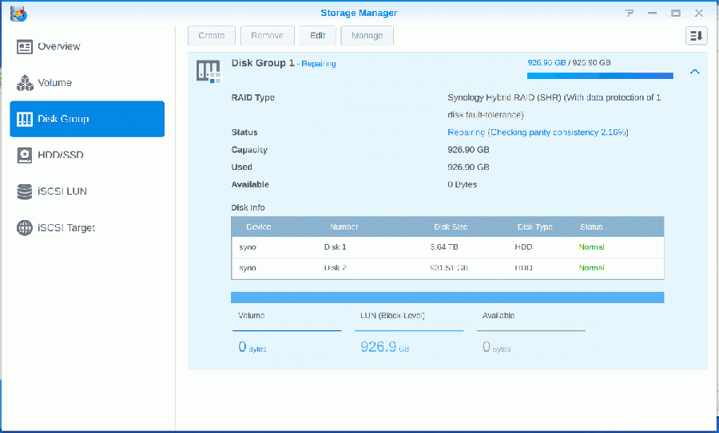This screenshot has width=719, height=433.
Task: Click the Edit button
Action: [x=317, y=36]
